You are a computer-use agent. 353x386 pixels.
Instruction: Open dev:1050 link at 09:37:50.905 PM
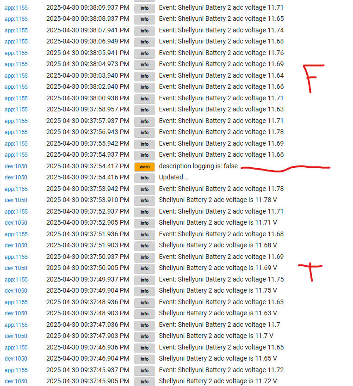[16, 268]
